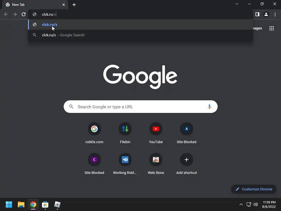This screenshot has height=211, width=281.
Task: Open the YouTube shortcut
Action: tap(156, 133)
